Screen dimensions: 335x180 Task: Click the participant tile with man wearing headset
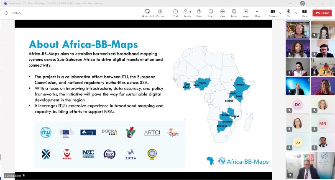[323, 48]
